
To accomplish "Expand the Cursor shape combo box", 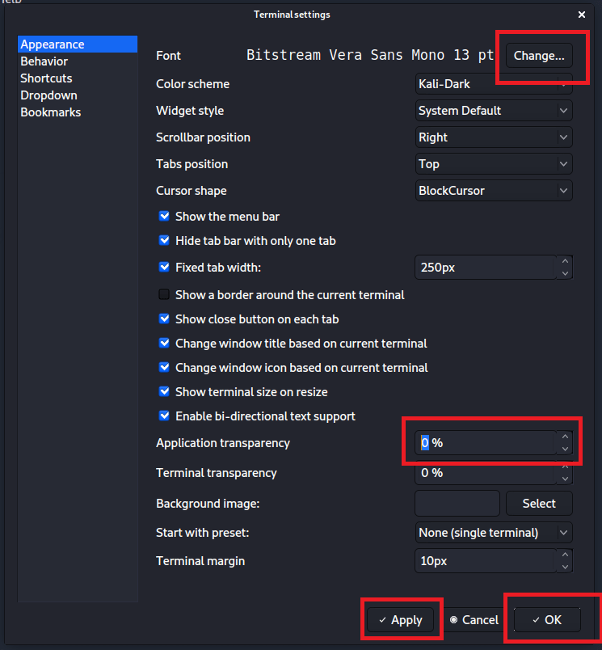I will (x=494, y=191).
